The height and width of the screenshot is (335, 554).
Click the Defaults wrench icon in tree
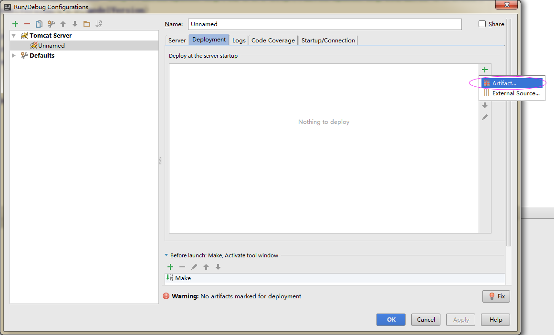click(x=24, y=55)
